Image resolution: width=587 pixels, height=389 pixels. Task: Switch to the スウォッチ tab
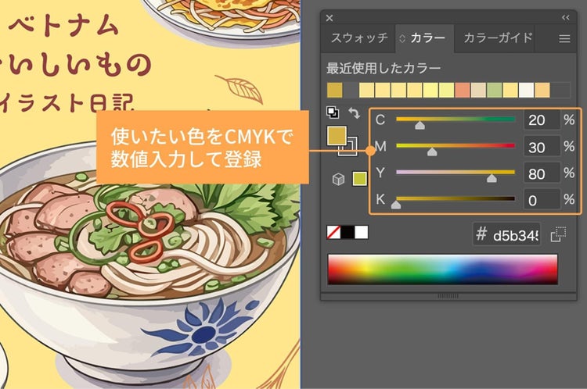tap(359, 38)
